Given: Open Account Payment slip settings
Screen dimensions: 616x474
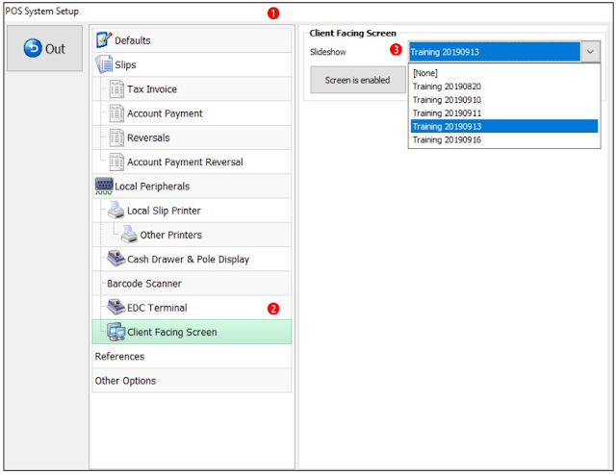Looking at the screenshot, I should point(192,113).
